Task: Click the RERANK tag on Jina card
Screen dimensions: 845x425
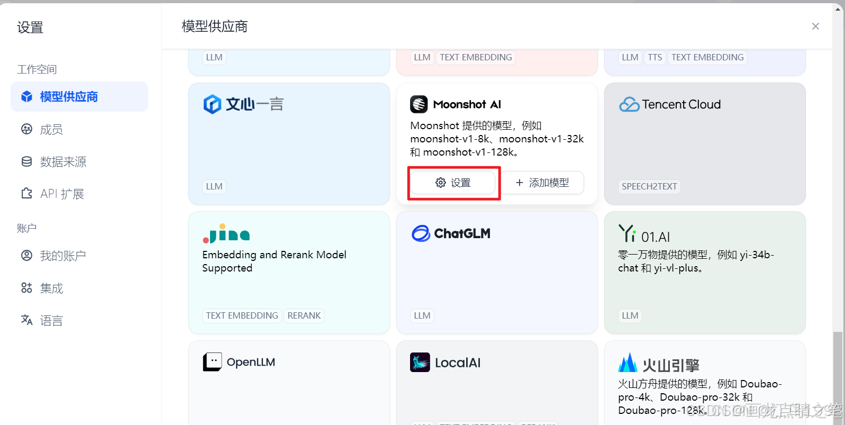Action: tap(304, 315)
